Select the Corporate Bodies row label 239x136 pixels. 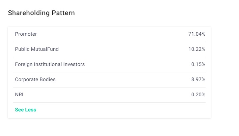(35, 79)
